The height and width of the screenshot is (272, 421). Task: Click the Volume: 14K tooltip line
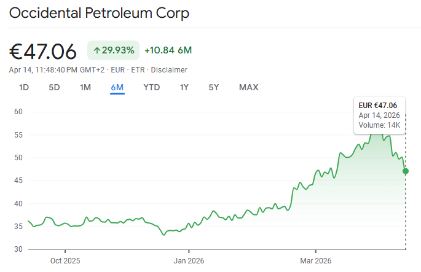(379, 125)
